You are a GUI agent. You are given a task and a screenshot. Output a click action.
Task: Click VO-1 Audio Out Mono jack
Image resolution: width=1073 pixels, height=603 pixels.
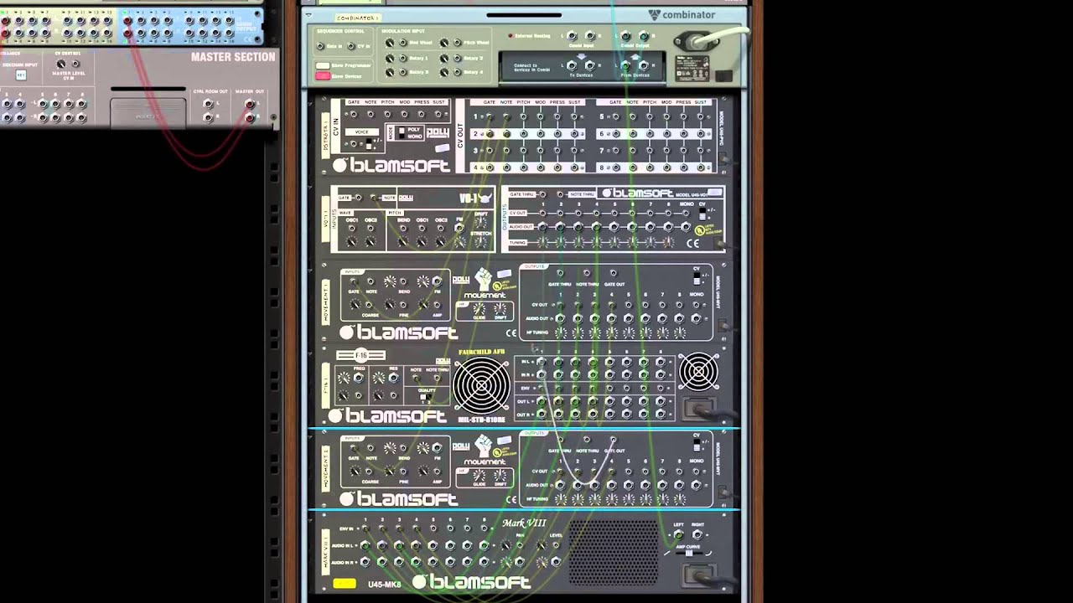(x=685, y=227)
